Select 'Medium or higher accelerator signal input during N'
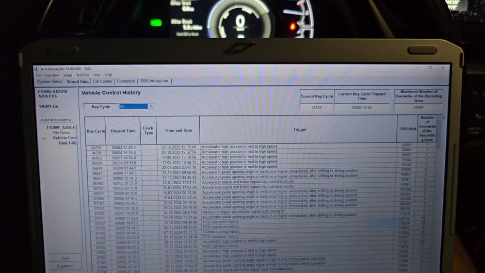The image size is (485, 273). click(x=243, y=212)
